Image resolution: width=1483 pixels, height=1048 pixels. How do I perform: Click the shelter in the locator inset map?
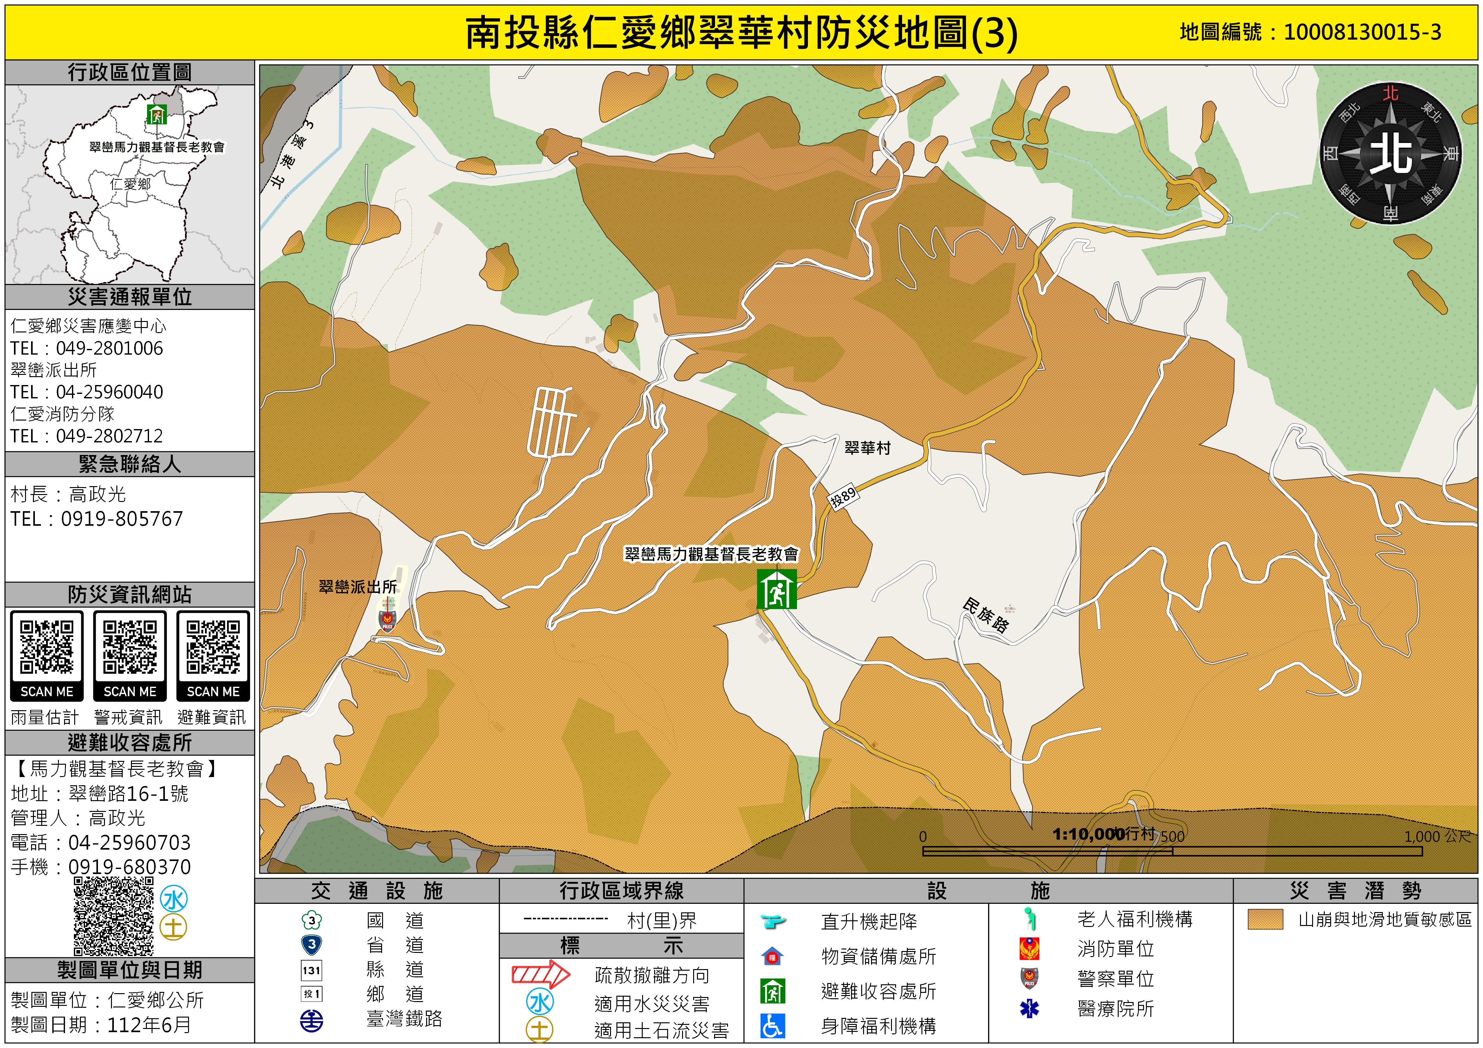(156, 114)
